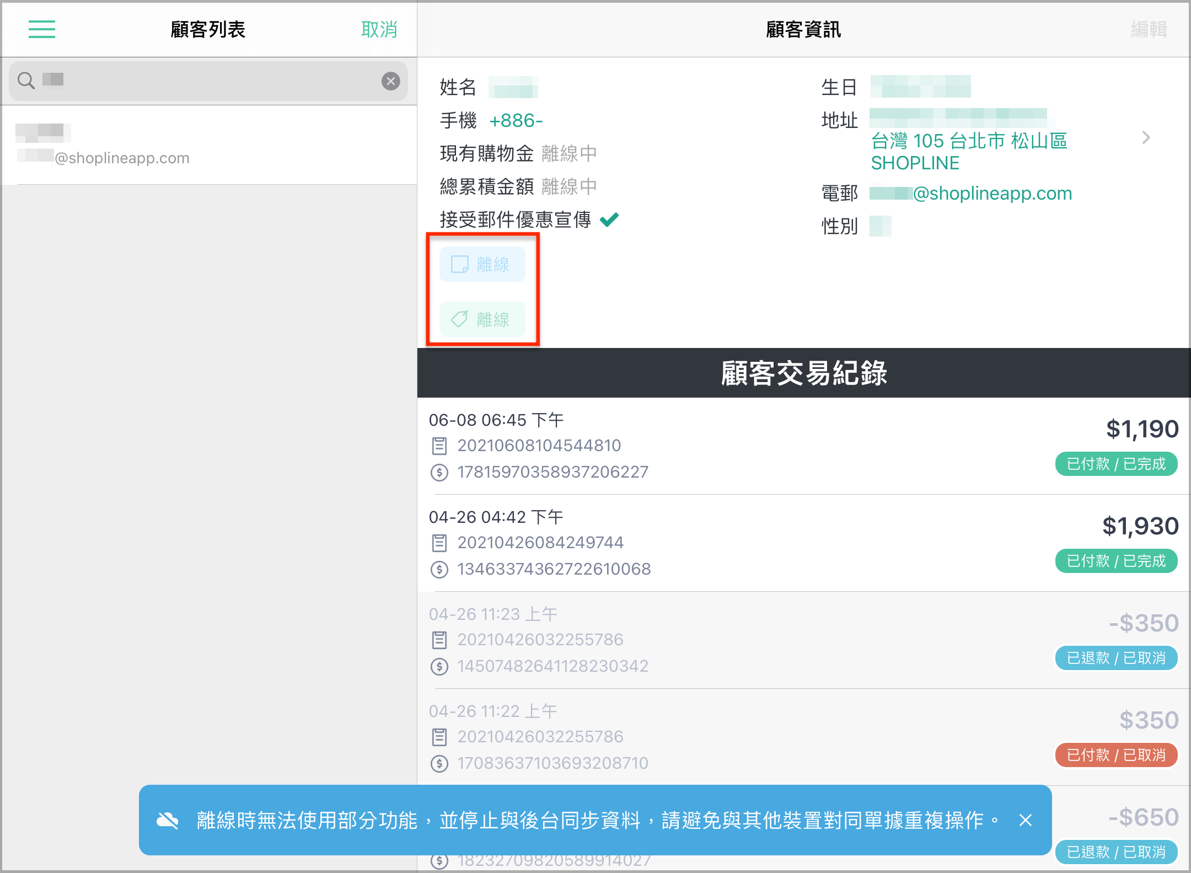This screenshot has height=873, width=1191.
Task: Open the hamburger menu
Action: [x=42, y=29]
